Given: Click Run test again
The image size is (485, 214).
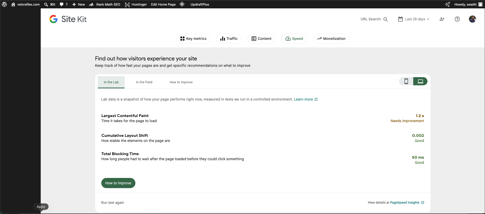Looking at the screenshot, I should (113, 203).
